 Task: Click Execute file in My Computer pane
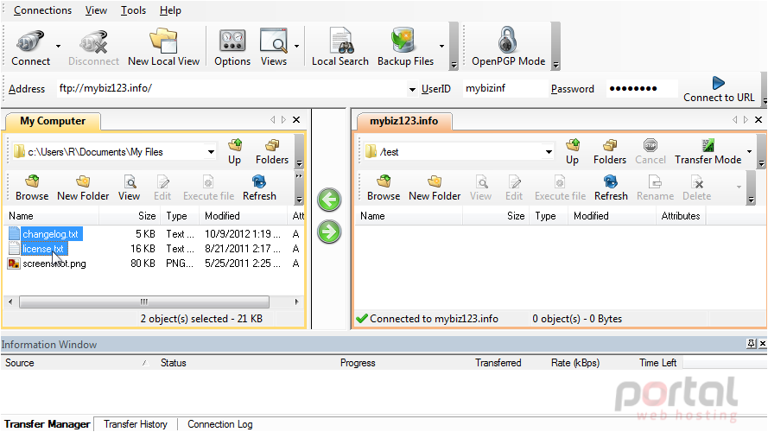pos(209,188)
